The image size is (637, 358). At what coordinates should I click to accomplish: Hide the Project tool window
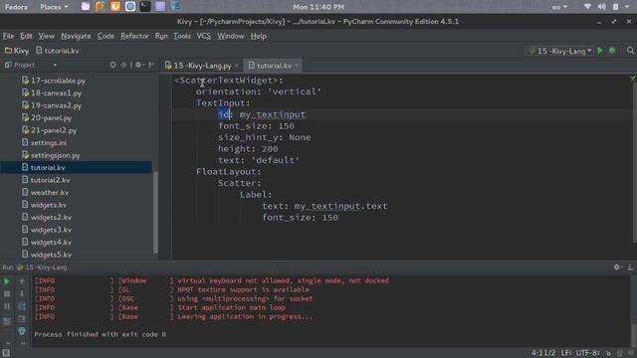click(151, 65)
